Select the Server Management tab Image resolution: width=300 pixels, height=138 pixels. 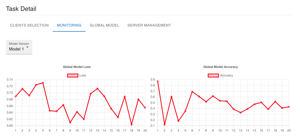[149, 25]
